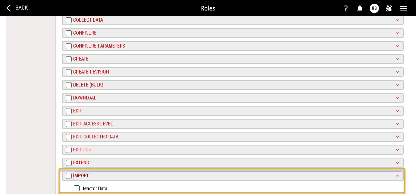
Task: Expand the CREATE REVISION chevron
Action: (x=397, y=72)
